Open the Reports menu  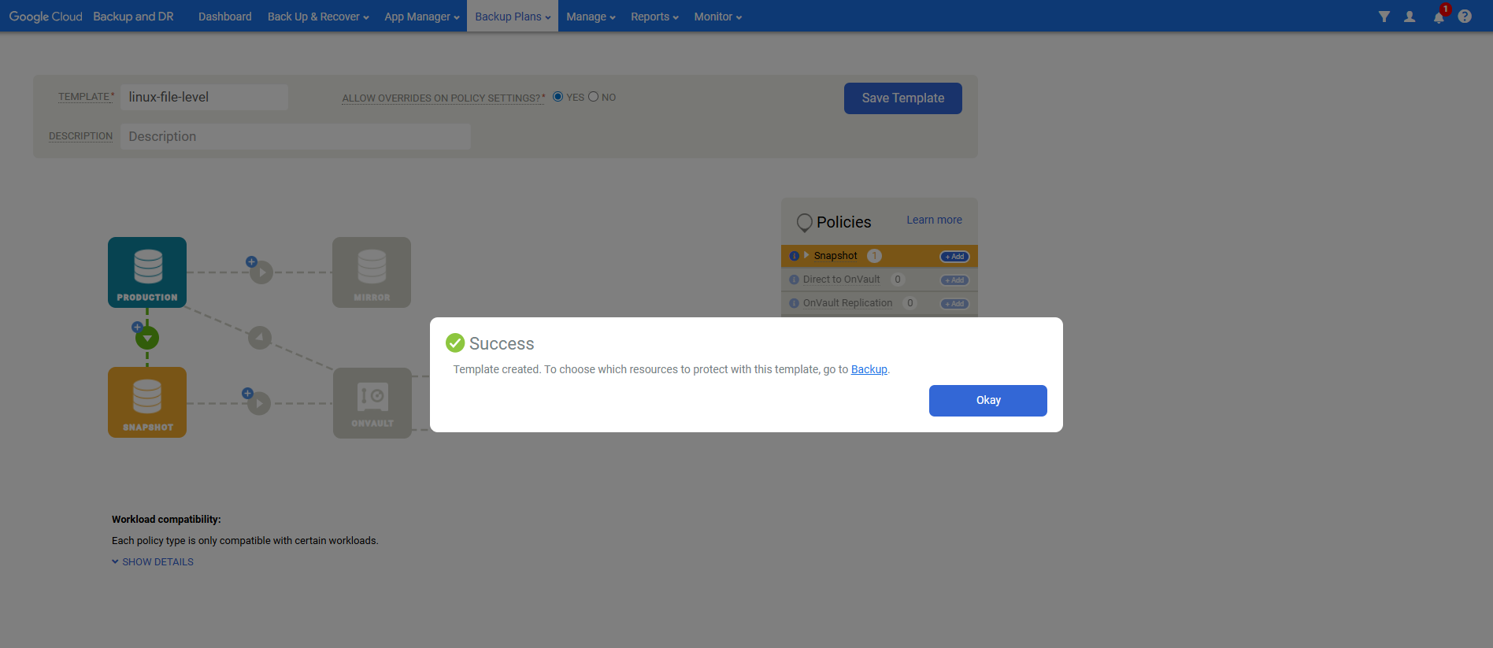(x=654, y=17)
